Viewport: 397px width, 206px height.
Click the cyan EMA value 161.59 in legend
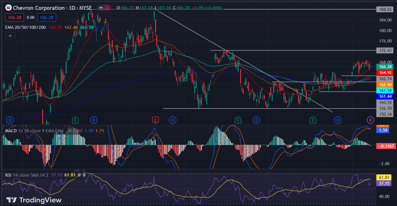point(86,27)
